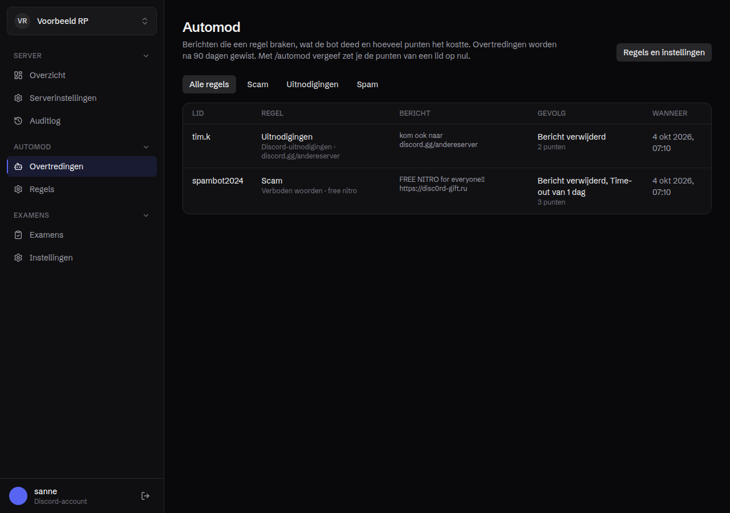Click member name spambot2024
Viewport: 730px width, 513px height.
pyautogui.click(x=218, y=181)
